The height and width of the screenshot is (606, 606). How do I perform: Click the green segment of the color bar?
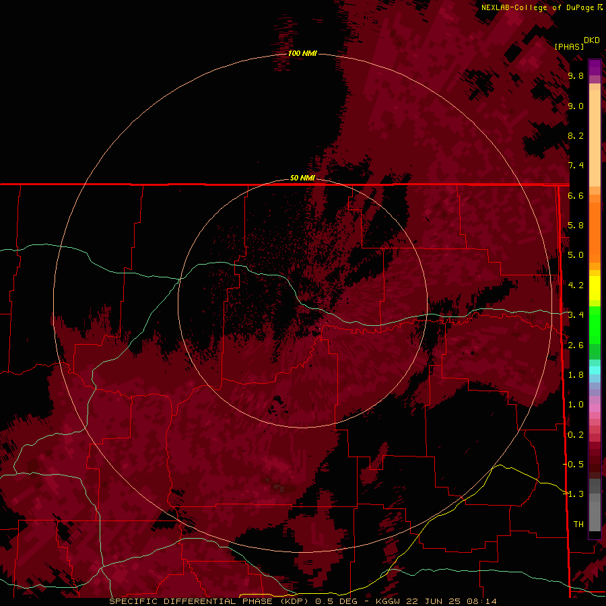point(595,333)
